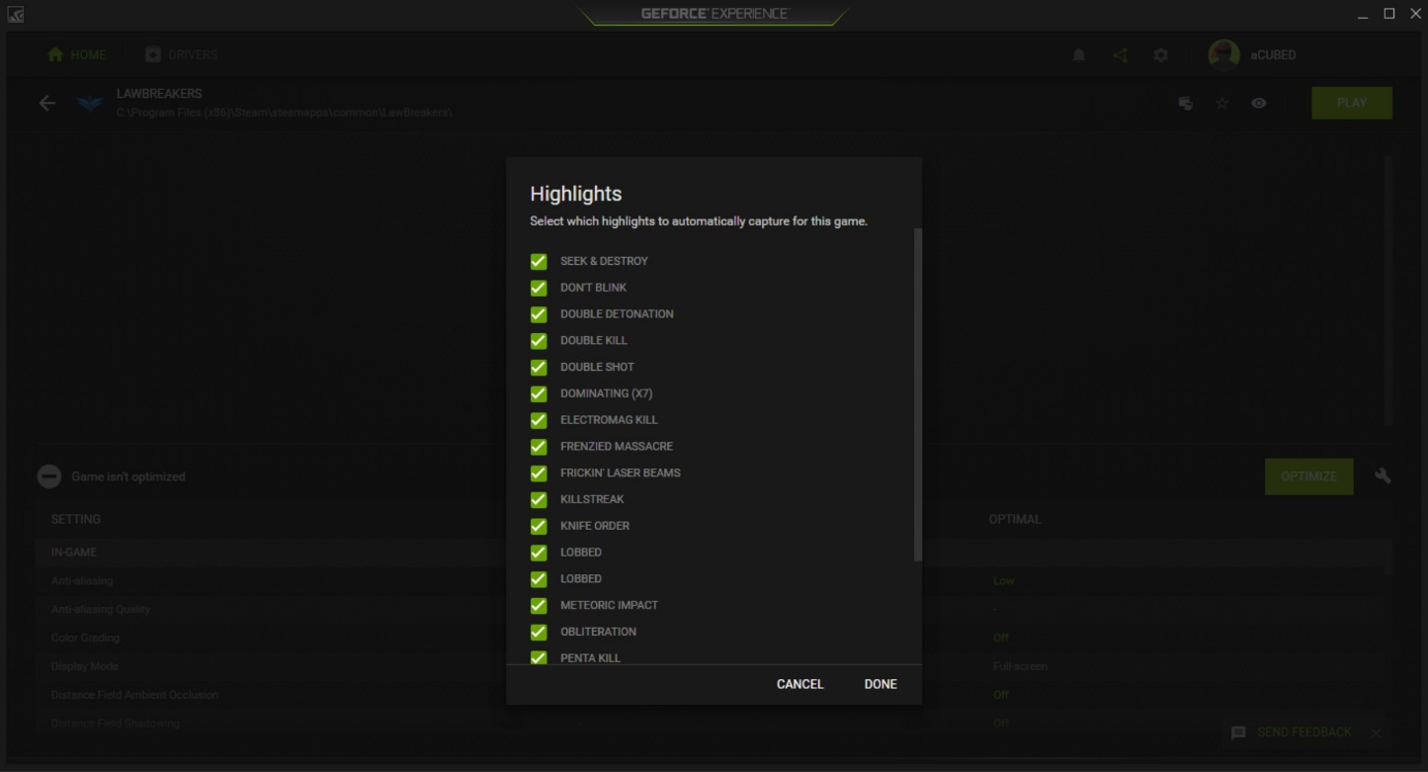The width and height of the screenshot is (1428, 772).
Task: Click the OPTIMAL column header
Action: [x=1015, y=519]
